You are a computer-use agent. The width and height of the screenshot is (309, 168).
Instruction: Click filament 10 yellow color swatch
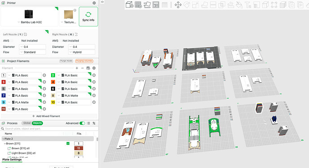(x=53, y=102)
